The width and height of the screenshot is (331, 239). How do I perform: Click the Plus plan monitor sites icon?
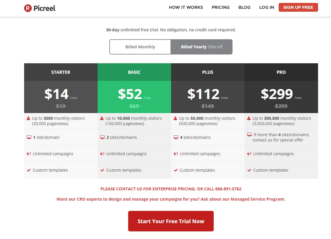(x=176, y=137)
